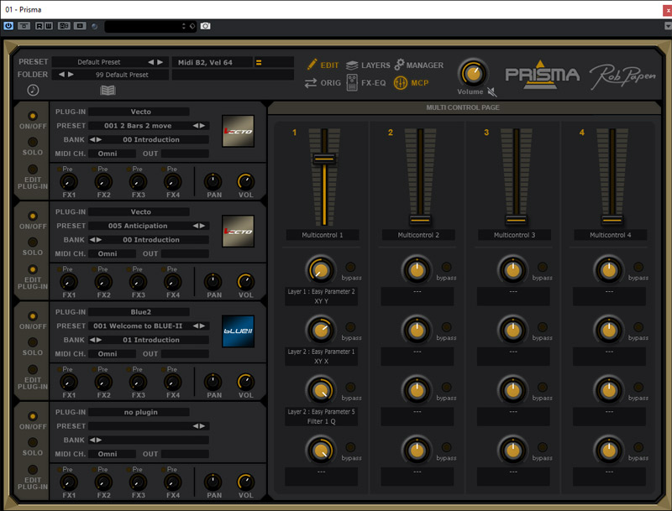Toggle layer 1 ON/OFF button
Viewport: 672px width, 511px height.
pos(33,116)
